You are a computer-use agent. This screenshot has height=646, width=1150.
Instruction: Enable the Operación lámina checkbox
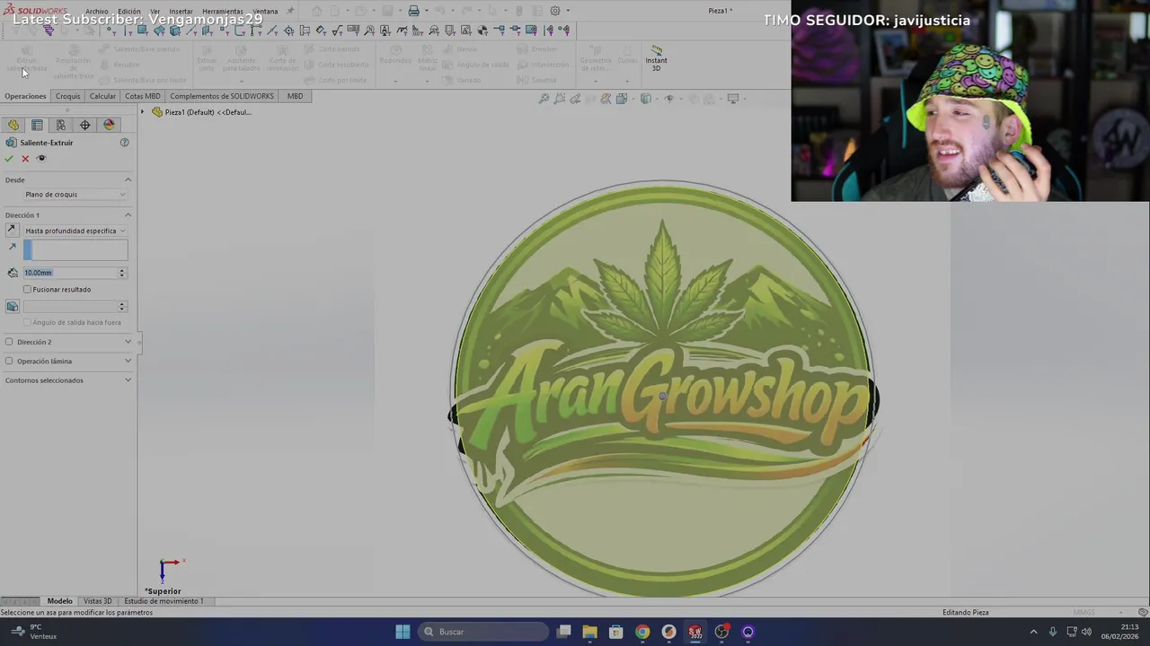(9, 361)
